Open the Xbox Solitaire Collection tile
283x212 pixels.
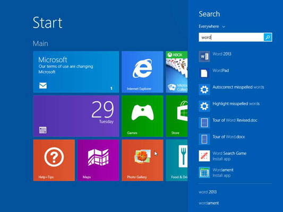tap(177, 72)
